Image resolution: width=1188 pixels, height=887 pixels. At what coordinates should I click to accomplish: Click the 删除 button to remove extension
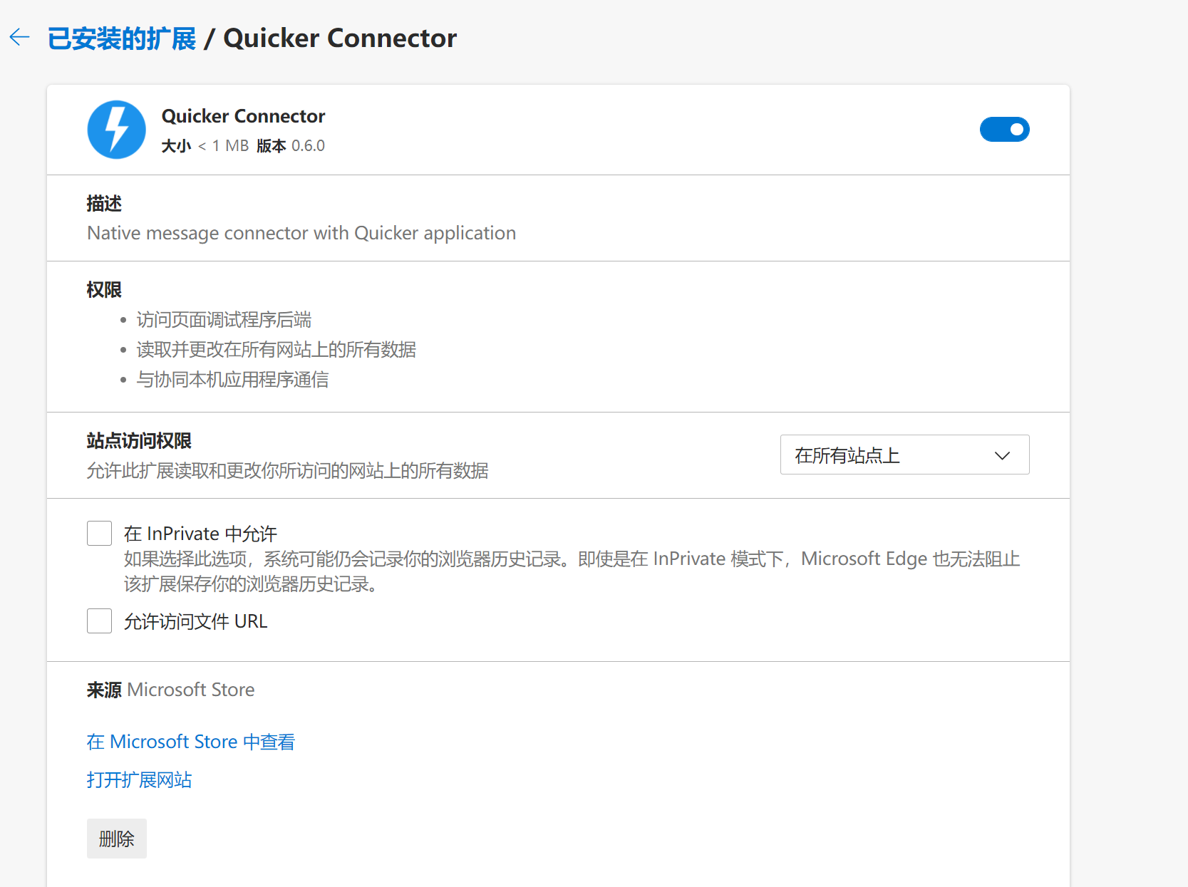116,839
